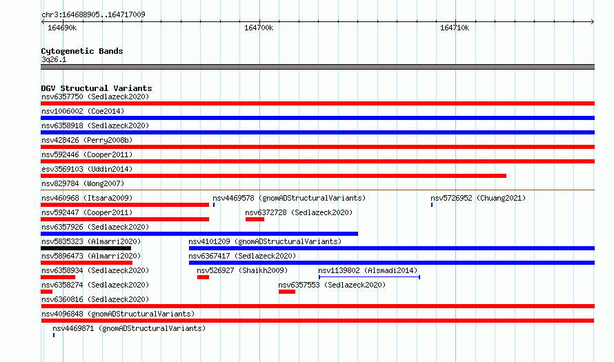Select esv3569103 (Uddin2014) label
Screen dimensions: 614x362
tap(87, 169)
